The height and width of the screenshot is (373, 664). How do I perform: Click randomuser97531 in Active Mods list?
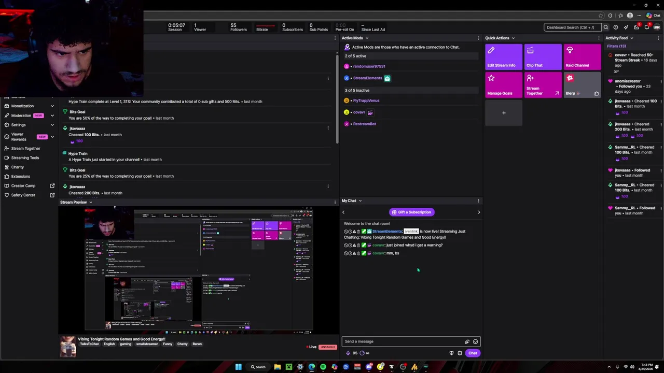[369, 67]
